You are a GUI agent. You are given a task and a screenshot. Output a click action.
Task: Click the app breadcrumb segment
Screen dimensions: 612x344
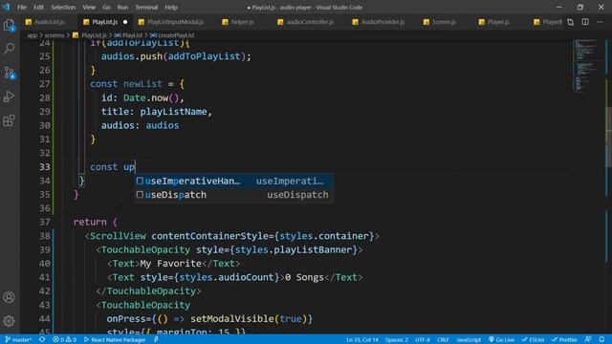pos(32,35)
